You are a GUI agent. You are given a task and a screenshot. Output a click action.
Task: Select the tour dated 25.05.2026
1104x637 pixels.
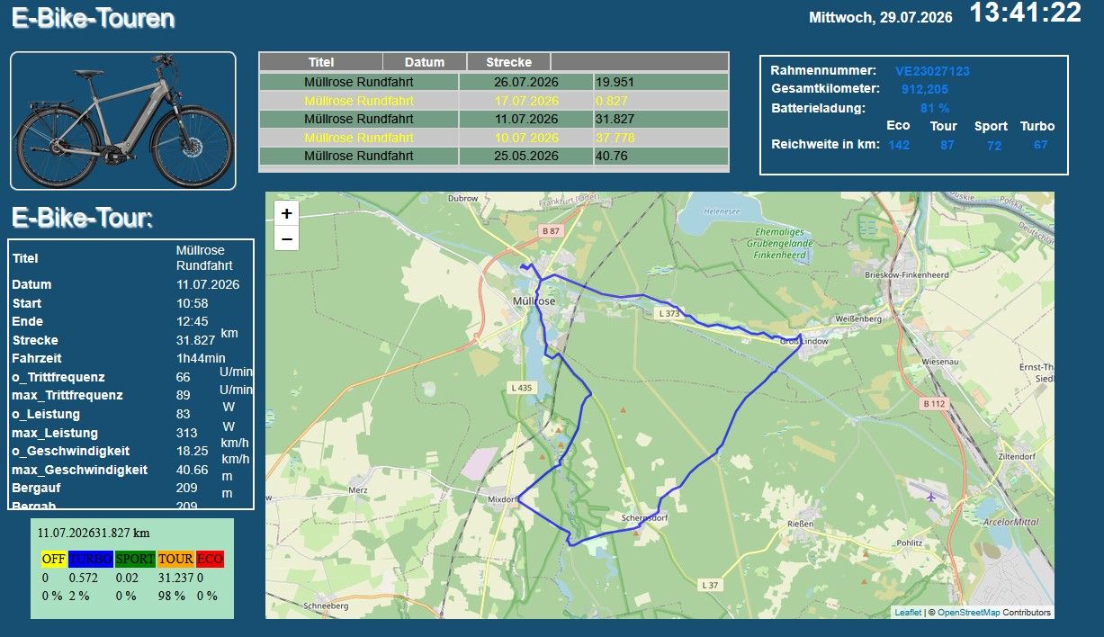493,156
